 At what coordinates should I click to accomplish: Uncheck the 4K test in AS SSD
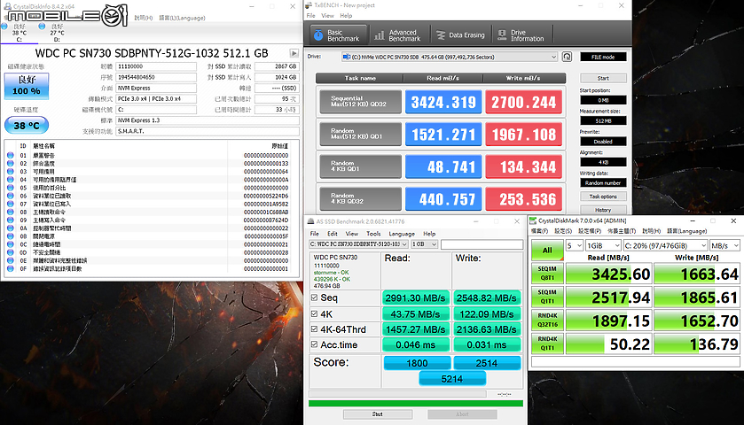click(314, 313)
